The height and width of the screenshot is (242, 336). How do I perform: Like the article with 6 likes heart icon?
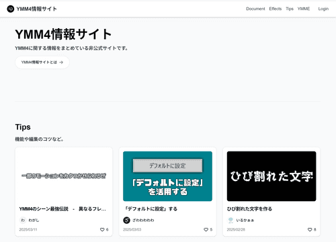click(102, 229)
